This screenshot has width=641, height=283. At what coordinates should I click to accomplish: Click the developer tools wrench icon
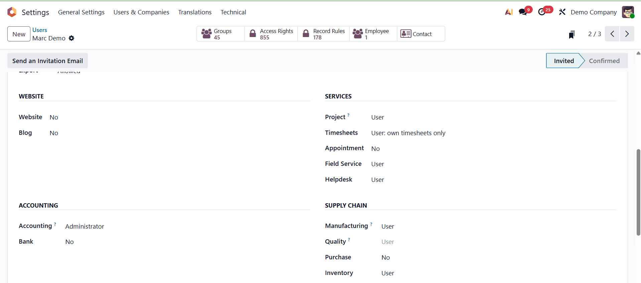pos(562,12)
